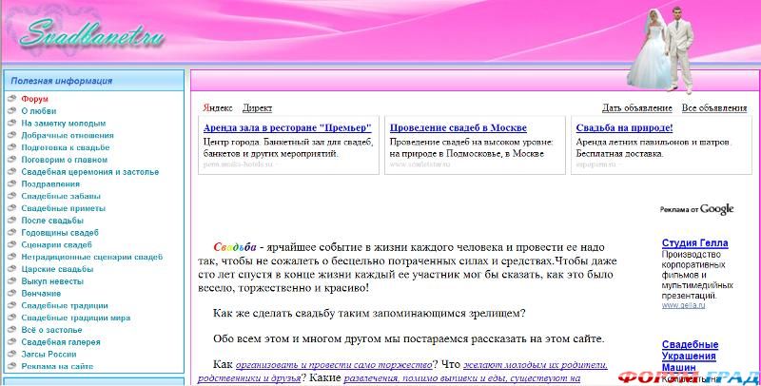Image resolution: width=761 pixels, height=386 pixels.
Task: Click bullet icon beside Поздравления
Action: click(x=12, y=183)
